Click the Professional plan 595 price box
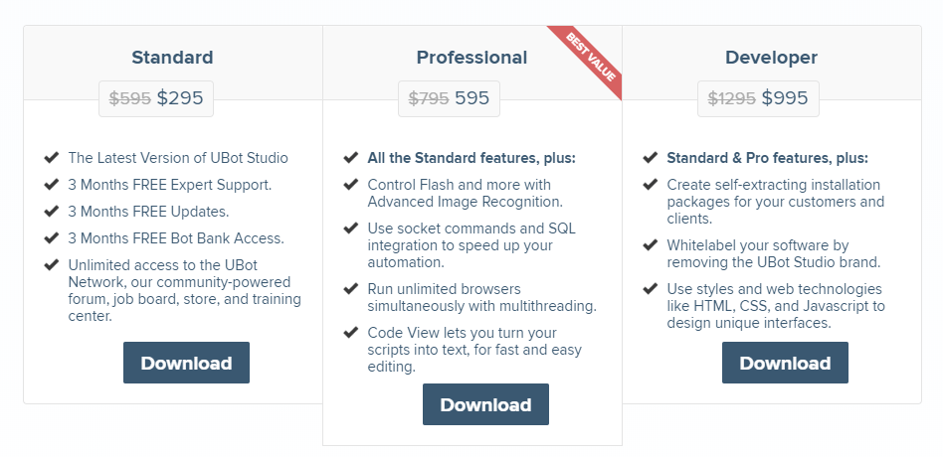 449,98
